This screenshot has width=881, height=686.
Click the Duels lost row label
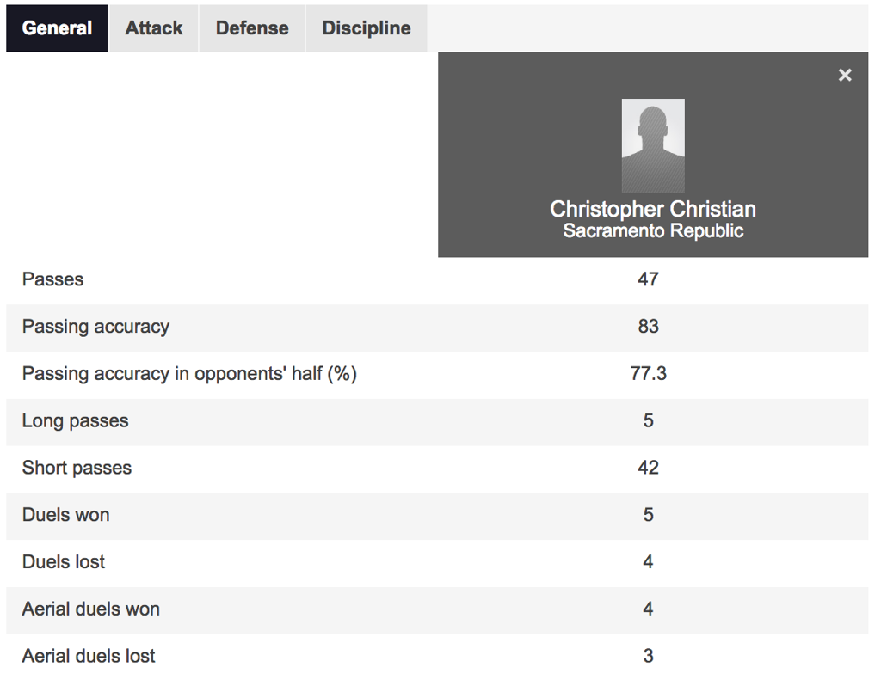(x=64, y=562)
